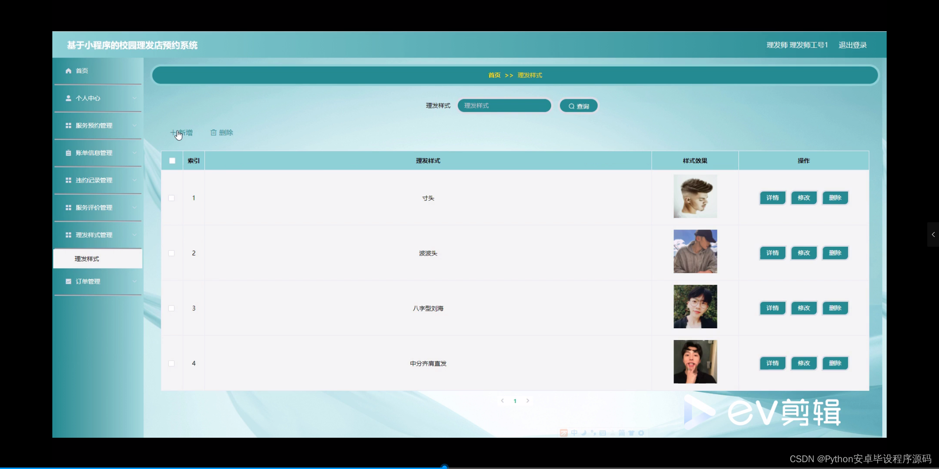Click the 理发样式 column header

(x=428, y=161)
